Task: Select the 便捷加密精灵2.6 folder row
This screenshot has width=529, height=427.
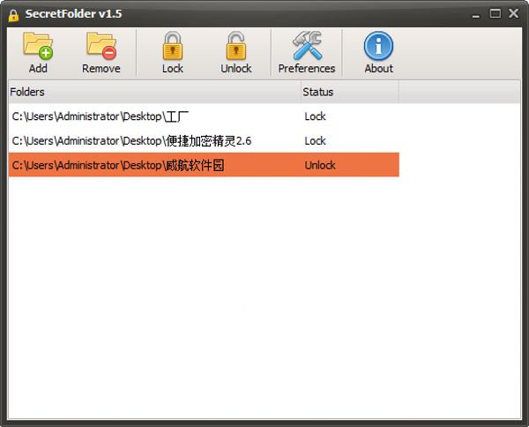Action: tap(204, 141)
